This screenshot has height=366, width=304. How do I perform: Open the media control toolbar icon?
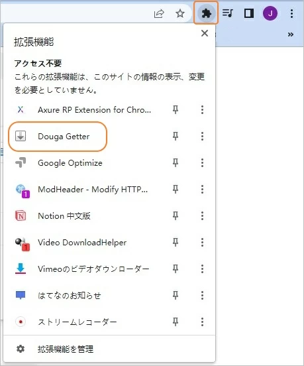click(x=228, y=13)
